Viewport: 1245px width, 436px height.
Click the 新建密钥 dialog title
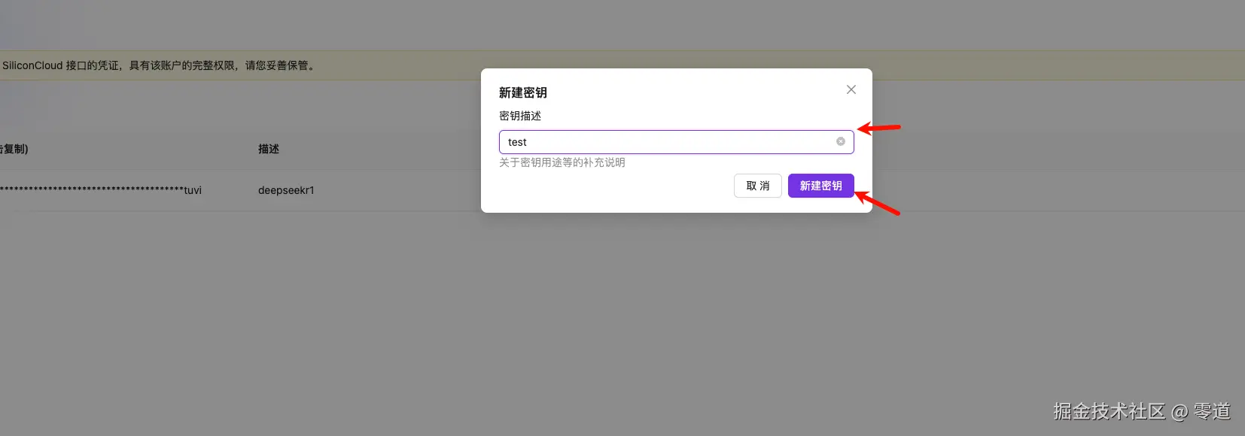(523, 92)
